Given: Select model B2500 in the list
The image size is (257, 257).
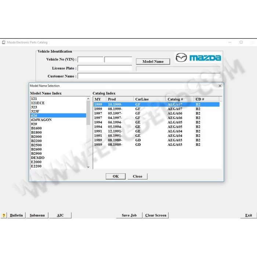Looking at the screenshot, I should 58,145.
